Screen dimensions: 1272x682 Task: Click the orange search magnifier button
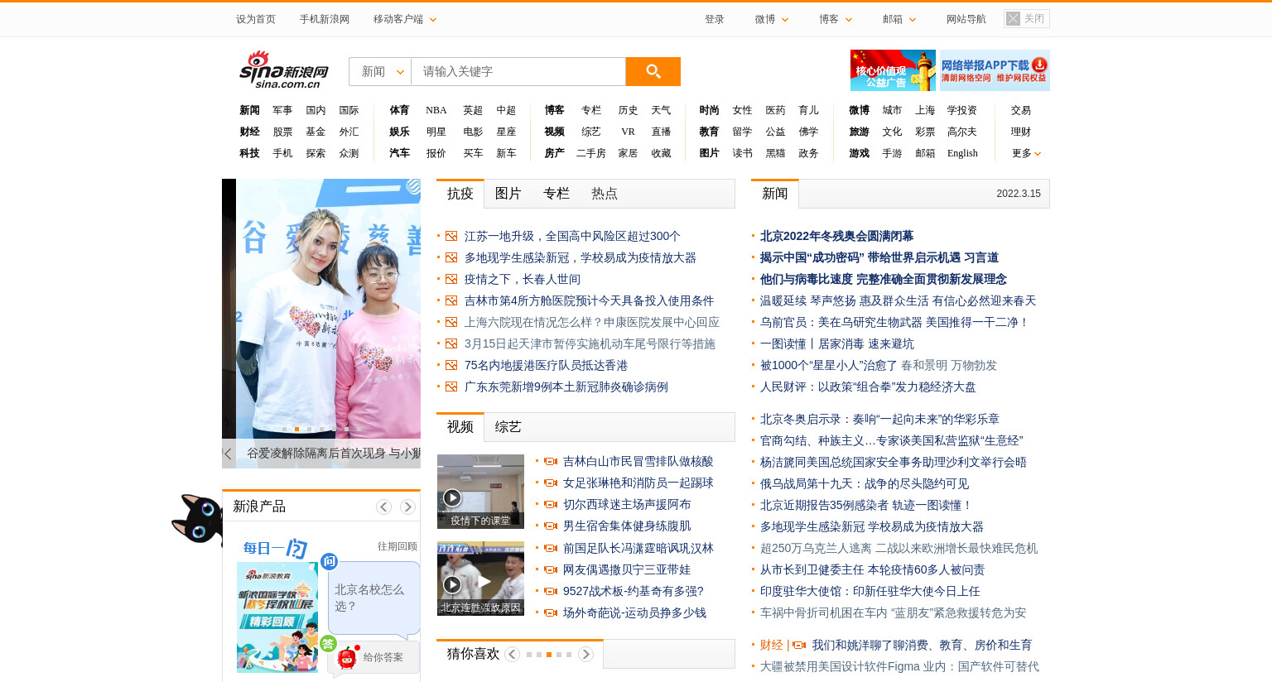(x=653, y=71)
